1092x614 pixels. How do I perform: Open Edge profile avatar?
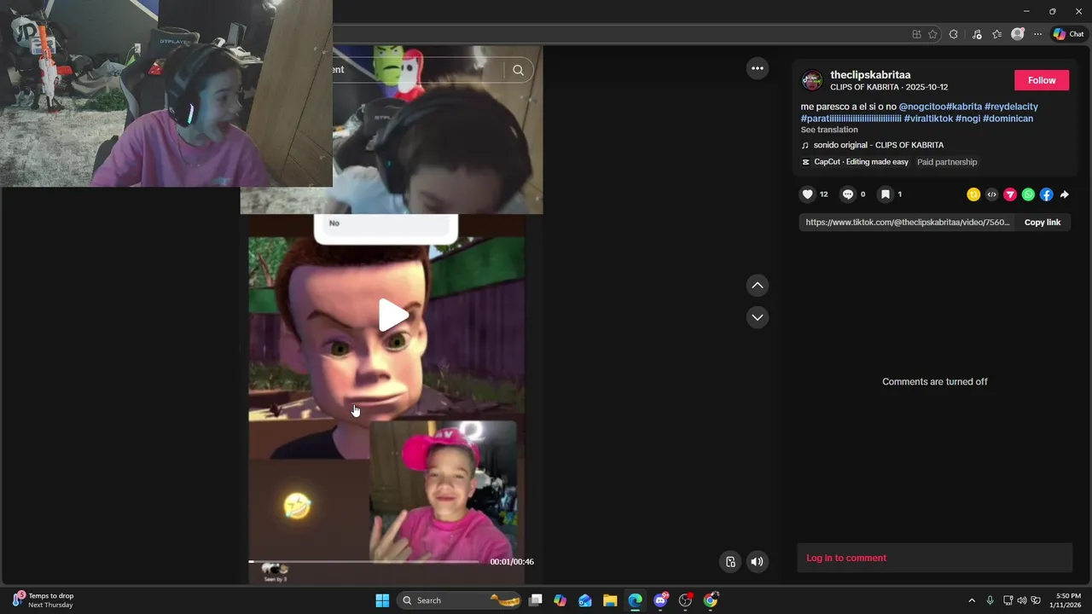click(x=1017, y=34)
